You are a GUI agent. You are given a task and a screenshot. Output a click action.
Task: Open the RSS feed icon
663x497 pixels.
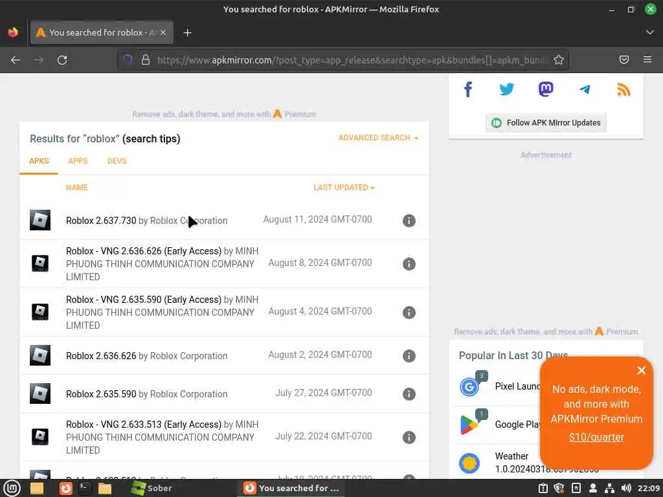(x=624, y=89)
